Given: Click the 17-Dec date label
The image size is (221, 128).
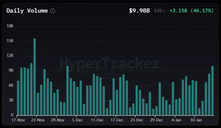Looking at the screenshot, I should 117,120.
